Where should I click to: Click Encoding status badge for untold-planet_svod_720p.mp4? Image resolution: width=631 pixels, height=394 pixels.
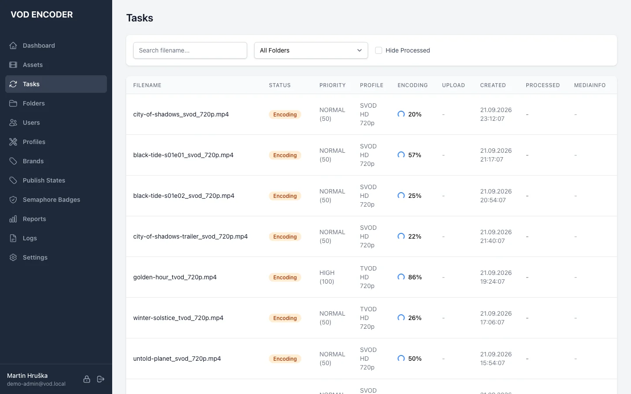285,359
